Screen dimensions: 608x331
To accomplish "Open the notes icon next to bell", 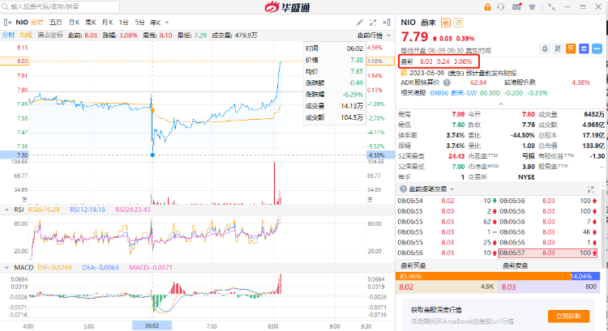I will pyautogui.click(x=558, y=49).
